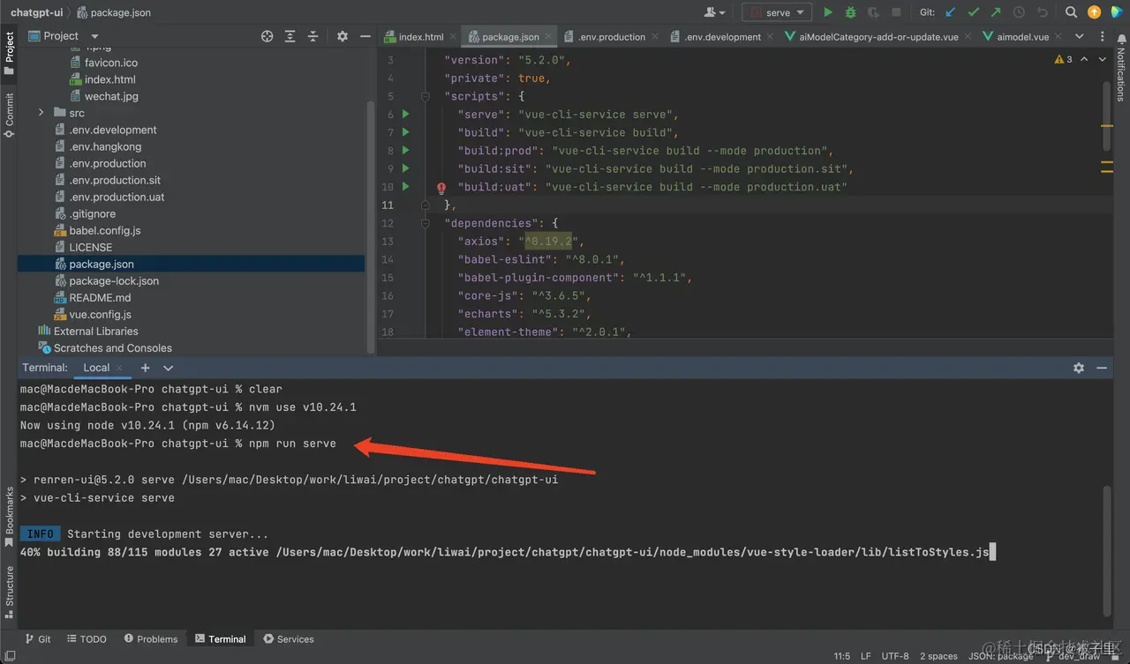The height and width of the screenshot is (664, 1130).
Task: Select opened file crosshair icon in Project panel
Action: (267, 36)
